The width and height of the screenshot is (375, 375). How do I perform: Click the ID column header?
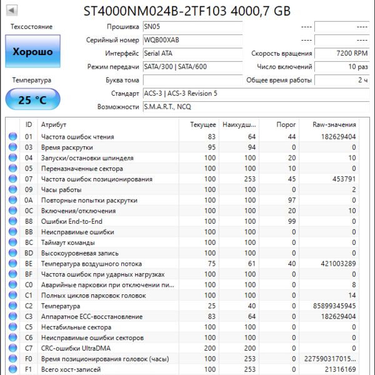pos(29,124)
